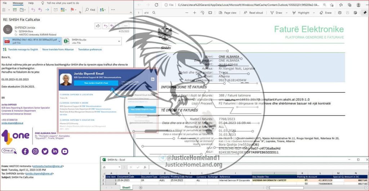Screen dimensions: 369x191
Task: Open the YouTube icon in the signature
Action: [65, 152]
